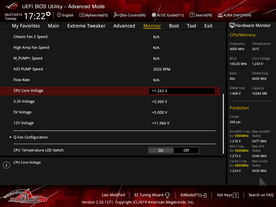Screen dimensions: 276x207
Task: Click the Search question mark icon
Action: point(192,15)
